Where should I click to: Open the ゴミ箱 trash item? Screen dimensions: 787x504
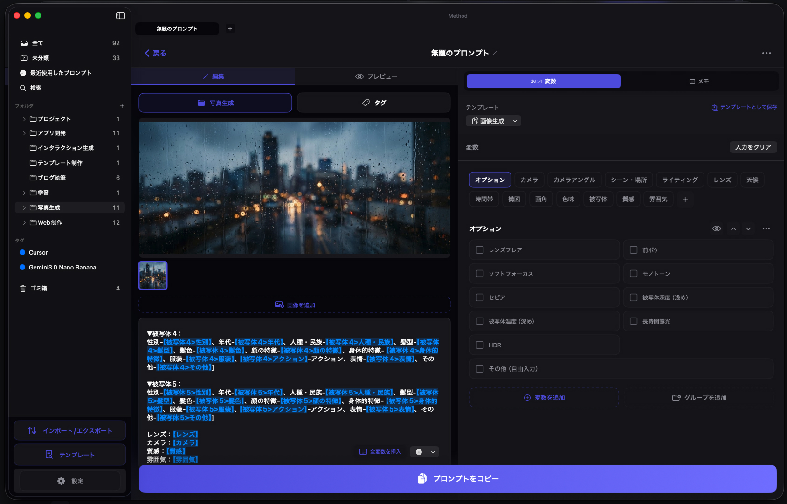[x=38, y=289]
